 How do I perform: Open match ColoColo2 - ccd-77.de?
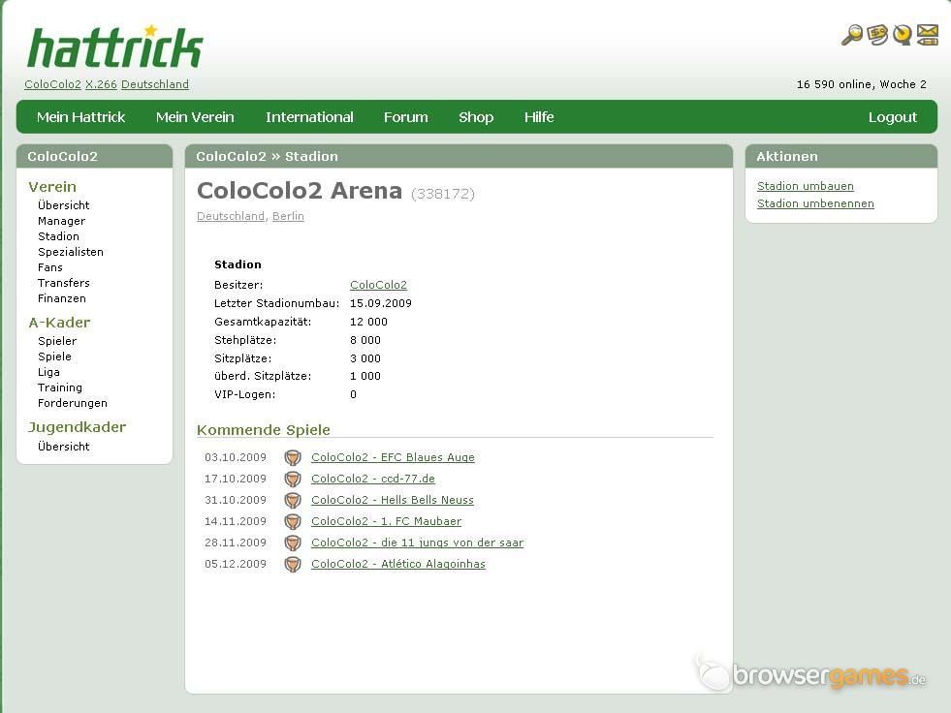[373, 479]
